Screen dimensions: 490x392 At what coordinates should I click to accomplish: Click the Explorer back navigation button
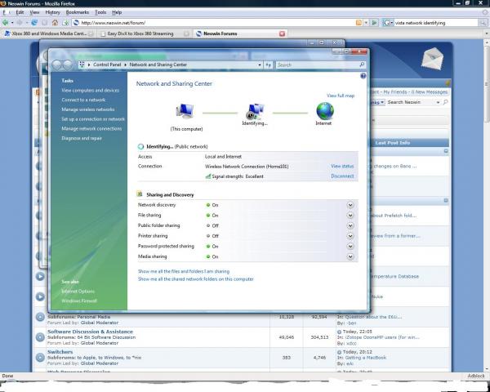(57, 65)
